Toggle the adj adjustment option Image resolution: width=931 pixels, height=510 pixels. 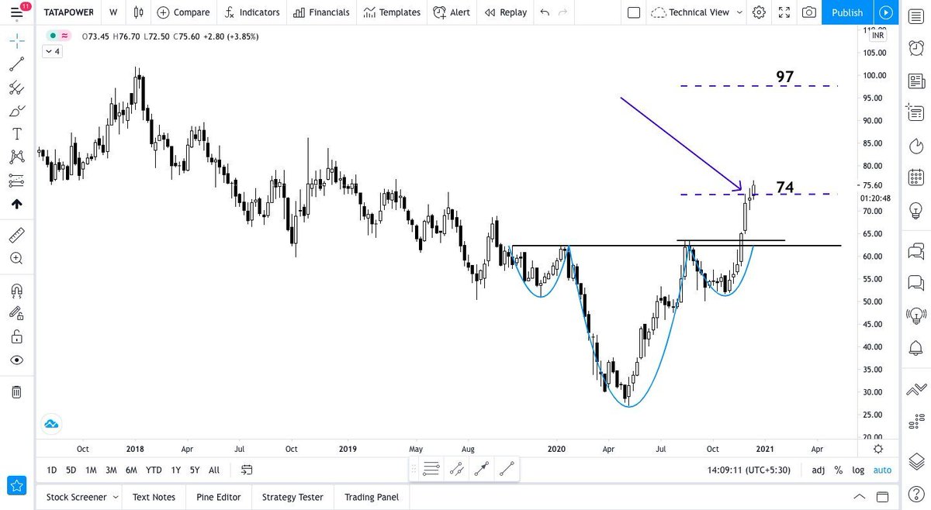[x=819, y=470]
